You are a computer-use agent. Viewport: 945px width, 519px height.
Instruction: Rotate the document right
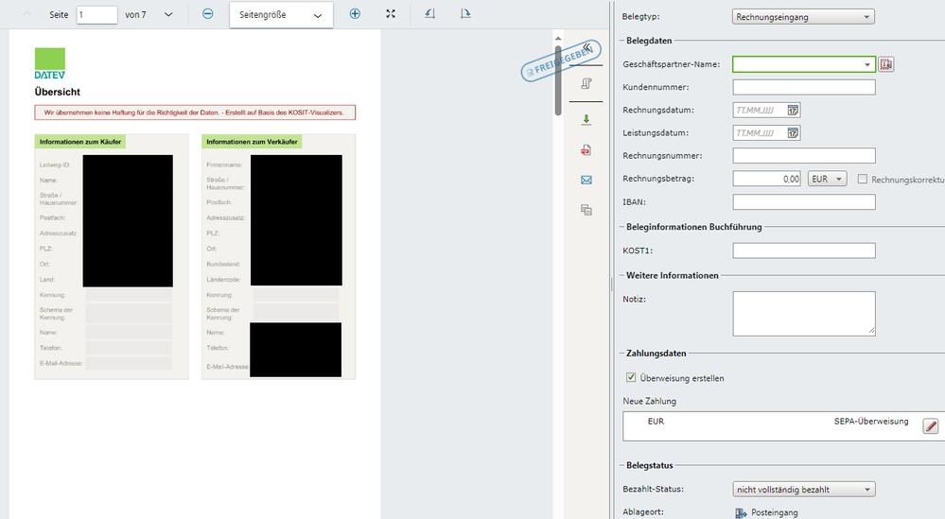tap(465, 14)
